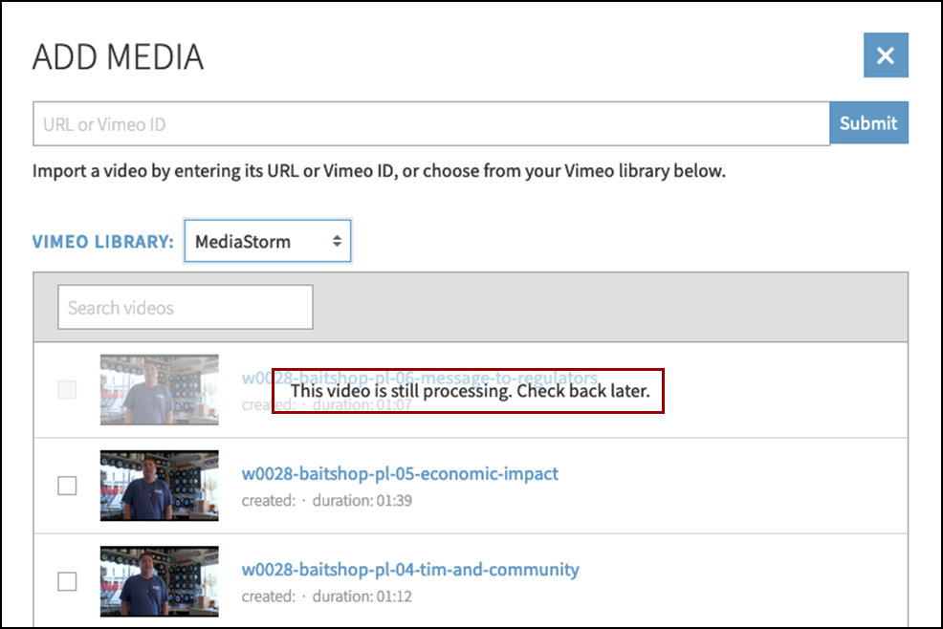Click the VIMEO LIBRARY label
Image resolution: width=943 pixels, height=629 pixels.
click(x=103, y=242)
